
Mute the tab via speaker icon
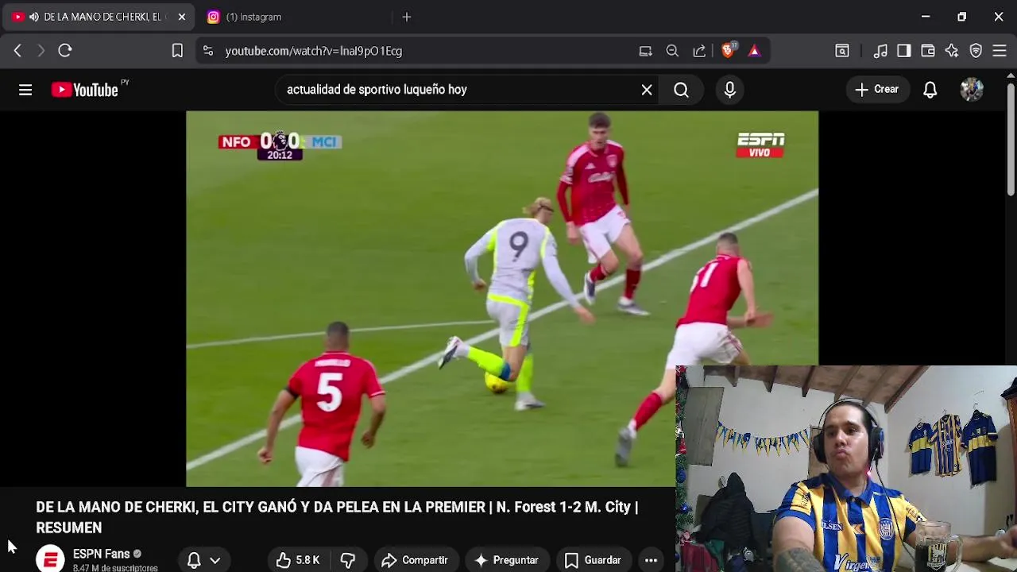pyautogui.click(x=33, y=17)
